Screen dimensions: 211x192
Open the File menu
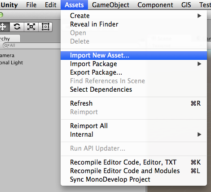coord(31,5)
